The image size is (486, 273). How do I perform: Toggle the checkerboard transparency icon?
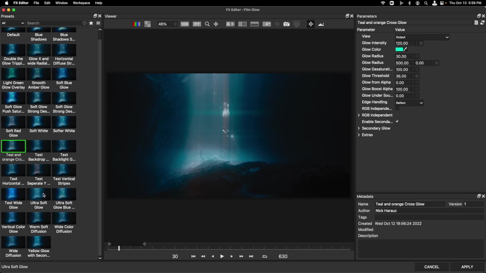click(x=148, y=24)
